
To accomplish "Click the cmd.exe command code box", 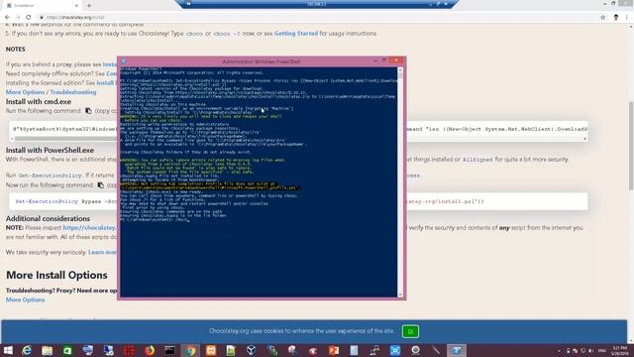I will tap(298, 129).
